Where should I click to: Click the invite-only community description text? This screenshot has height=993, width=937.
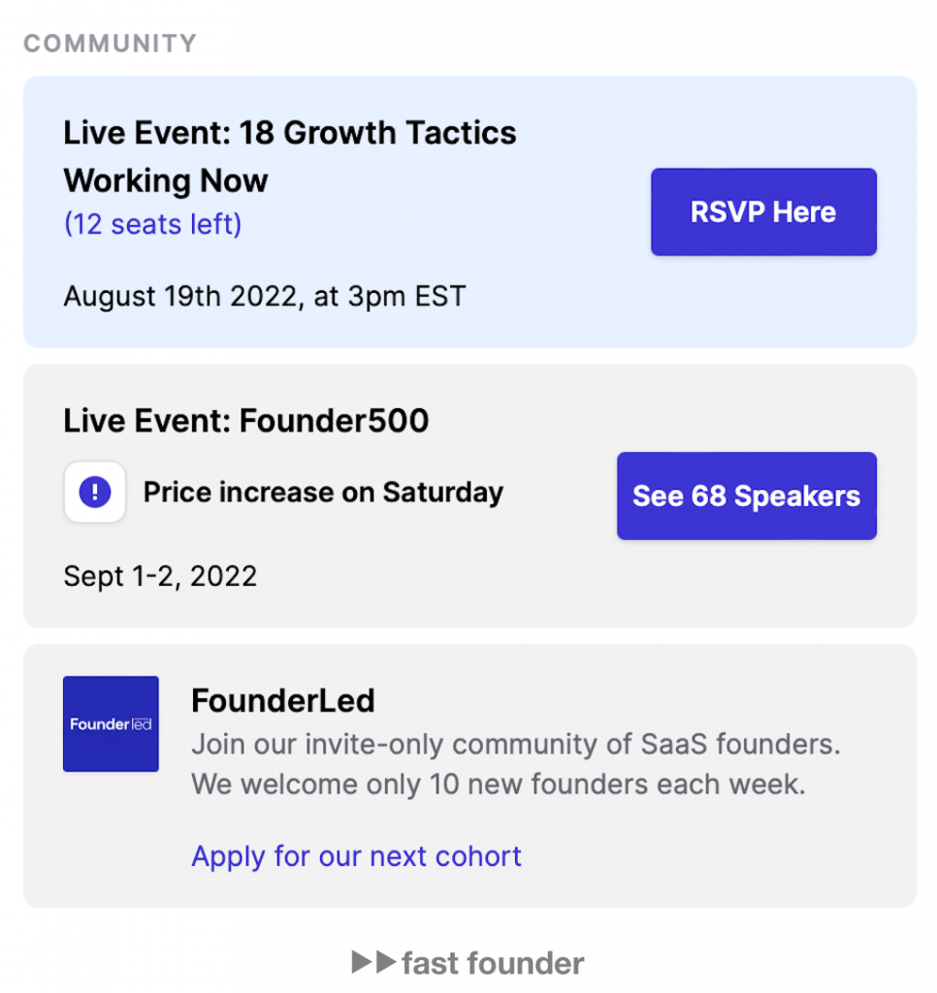(x=516, y=744)
